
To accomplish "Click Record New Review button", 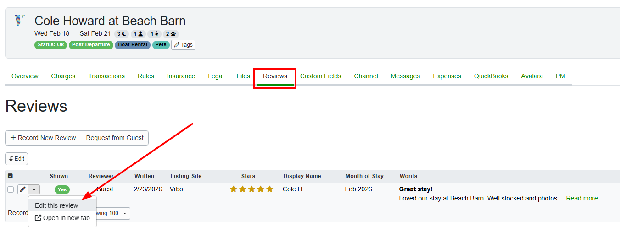I will (43, 138).
